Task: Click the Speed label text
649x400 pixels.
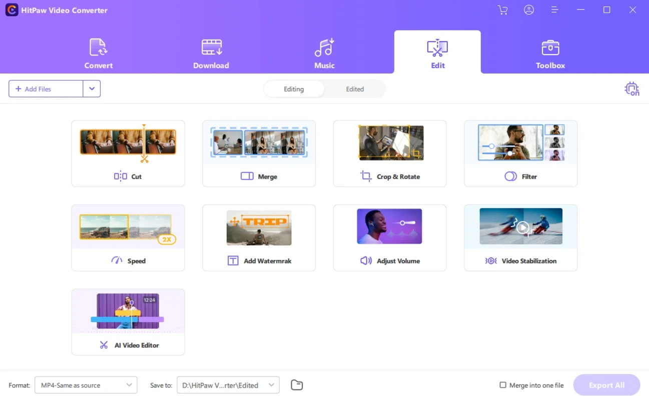Action: pyautogui.click(x=137, y=261)
